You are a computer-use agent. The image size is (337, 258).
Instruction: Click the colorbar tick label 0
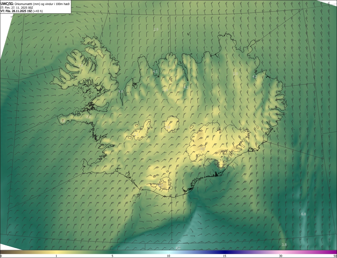[x=1, y=256]
